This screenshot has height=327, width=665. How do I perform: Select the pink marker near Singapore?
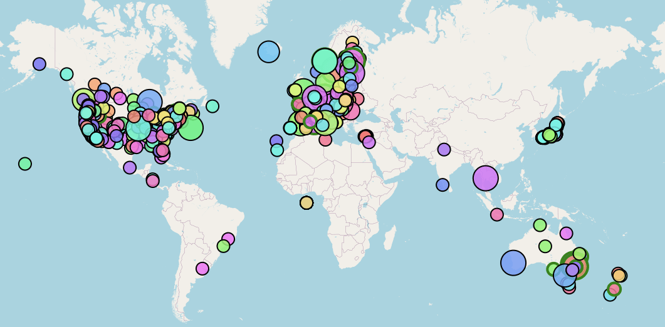pos(497,215)
